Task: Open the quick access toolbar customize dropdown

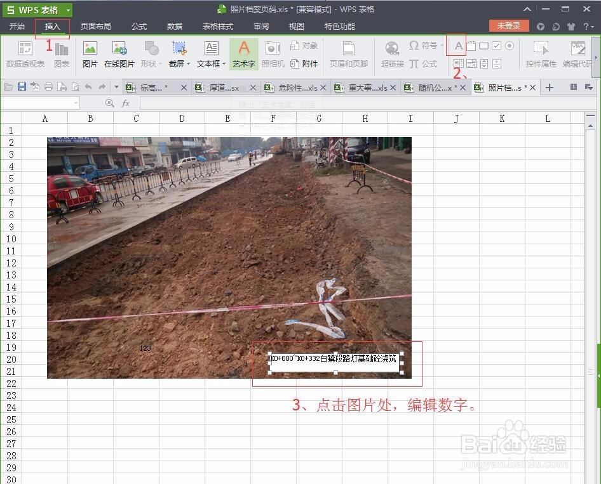Action: (116, 88)
